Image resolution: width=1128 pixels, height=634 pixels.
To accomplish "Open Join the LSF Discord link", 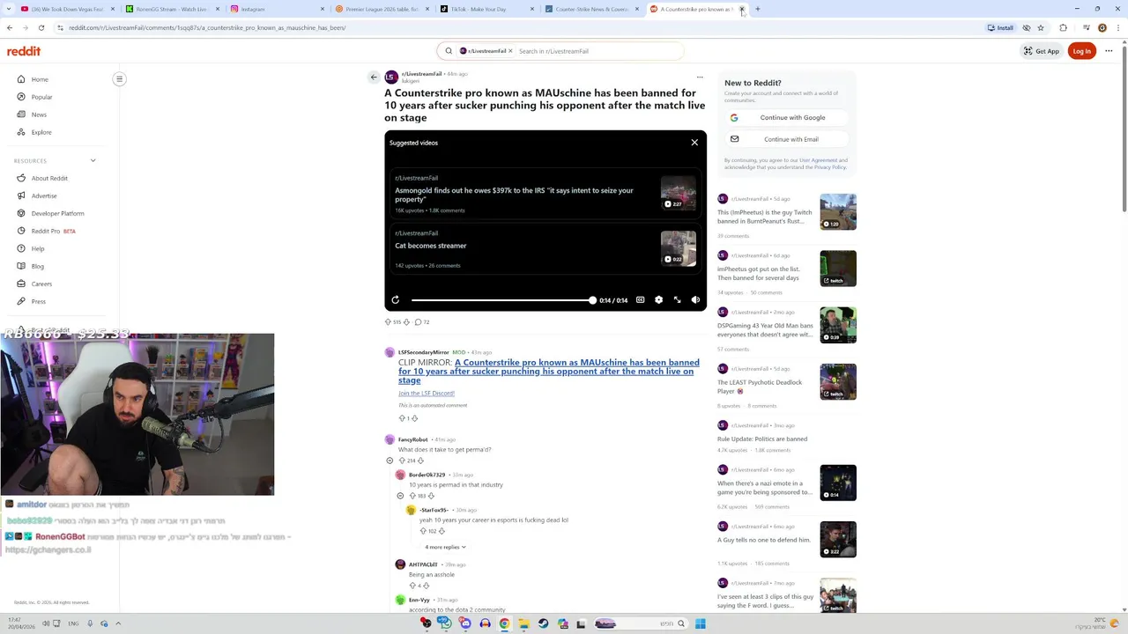I will 427,393.
